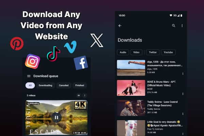Click the TikTok logo icon
This screenshot has width=204, height=136.
[53, 54]
